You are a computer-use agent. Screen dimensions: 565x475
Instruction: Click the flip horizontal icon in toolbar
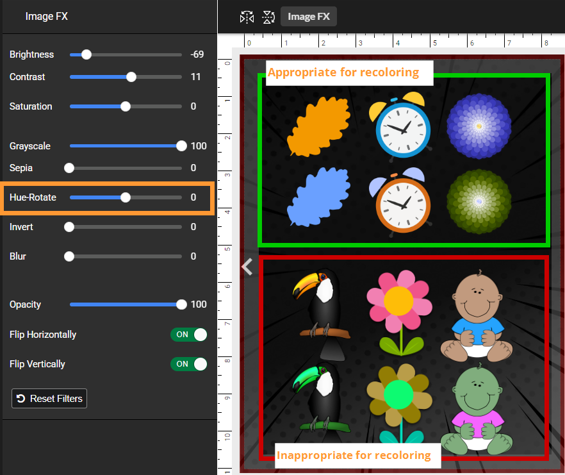(x=247, y=17)
